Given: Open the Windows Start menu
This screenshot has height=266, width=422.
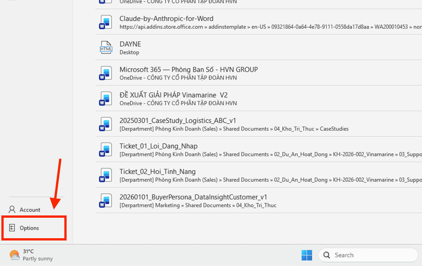Looking at the screenshot, I should pos(307,255).
